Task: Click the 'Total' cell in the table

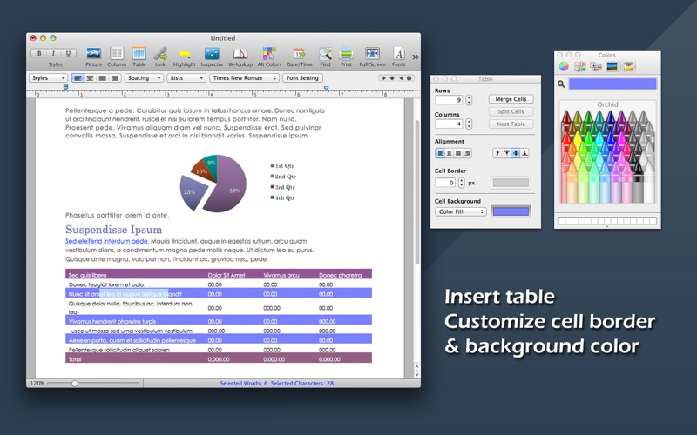Action: [x=75, y=359]
